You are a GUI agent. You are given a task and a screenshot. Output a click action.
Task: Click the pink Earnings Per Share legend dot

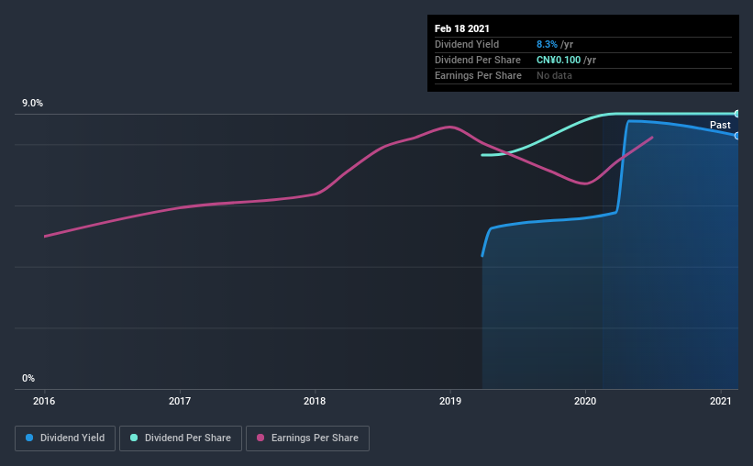260,438
